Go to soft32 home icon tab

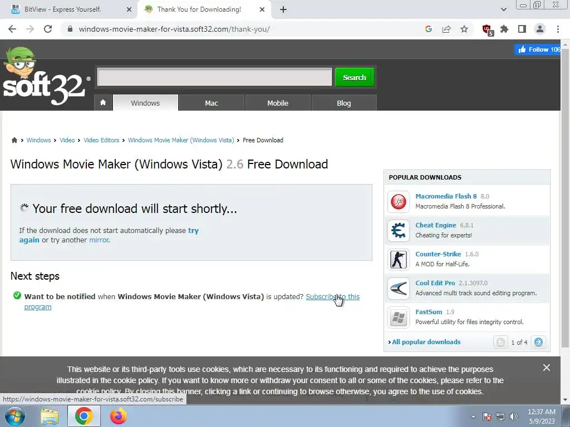(103, 103)
